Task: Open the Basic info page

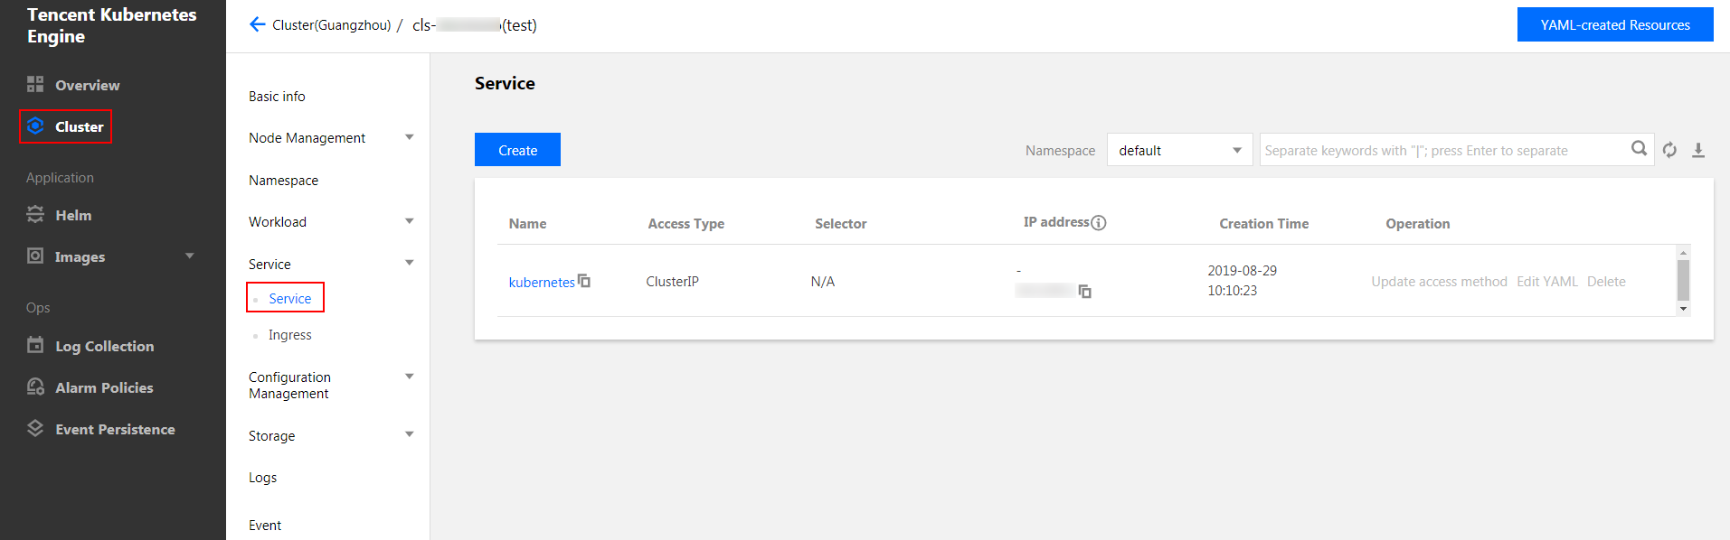Action: pos(277,97)
